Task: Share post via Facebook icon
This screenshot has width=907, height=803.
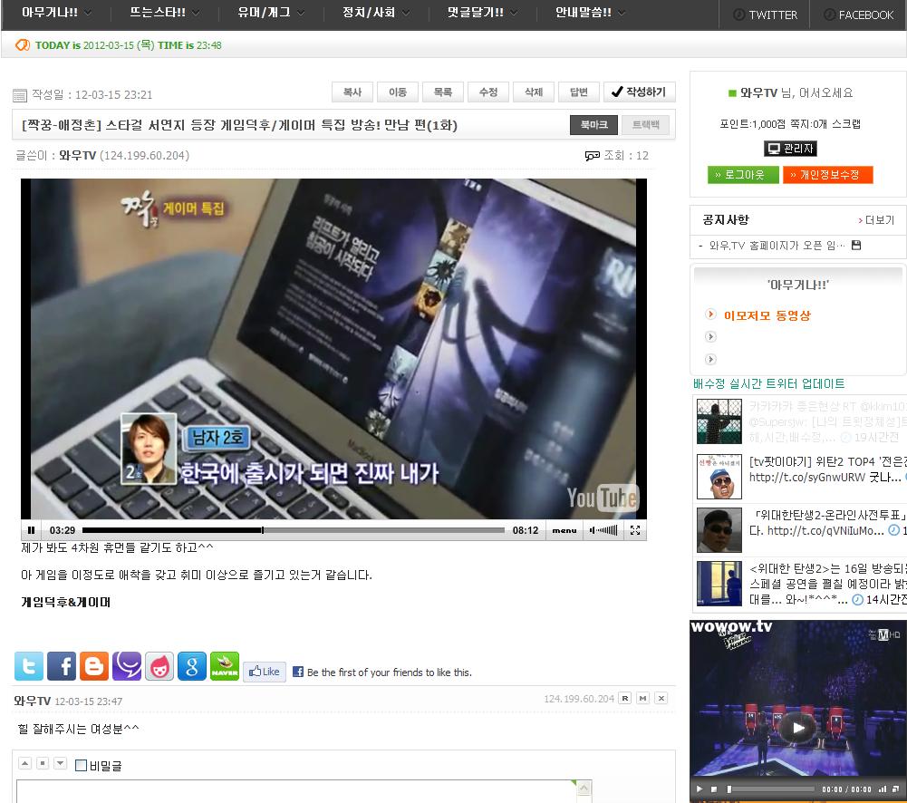Action: [x=62, y=666]
